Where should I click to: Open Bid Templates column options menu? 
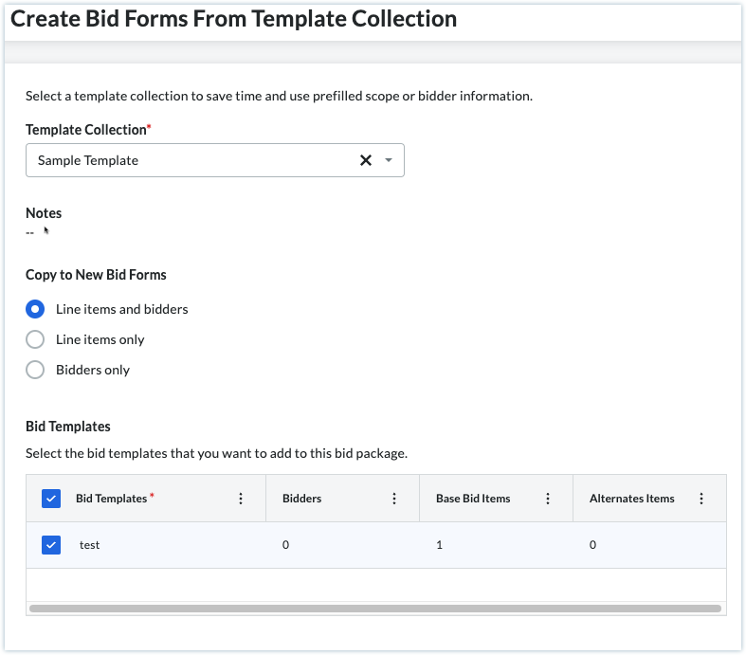241,499
